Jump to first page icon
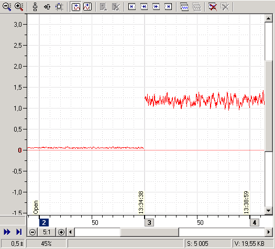Image resolution: width=275 pixels, height=249 pixels. click(132, 7)
